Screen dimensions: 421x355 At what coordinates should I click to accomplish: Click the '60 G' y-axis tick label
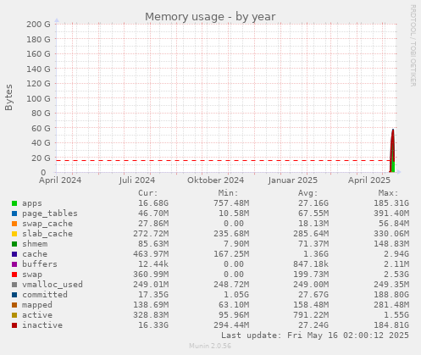click(41, 128)
